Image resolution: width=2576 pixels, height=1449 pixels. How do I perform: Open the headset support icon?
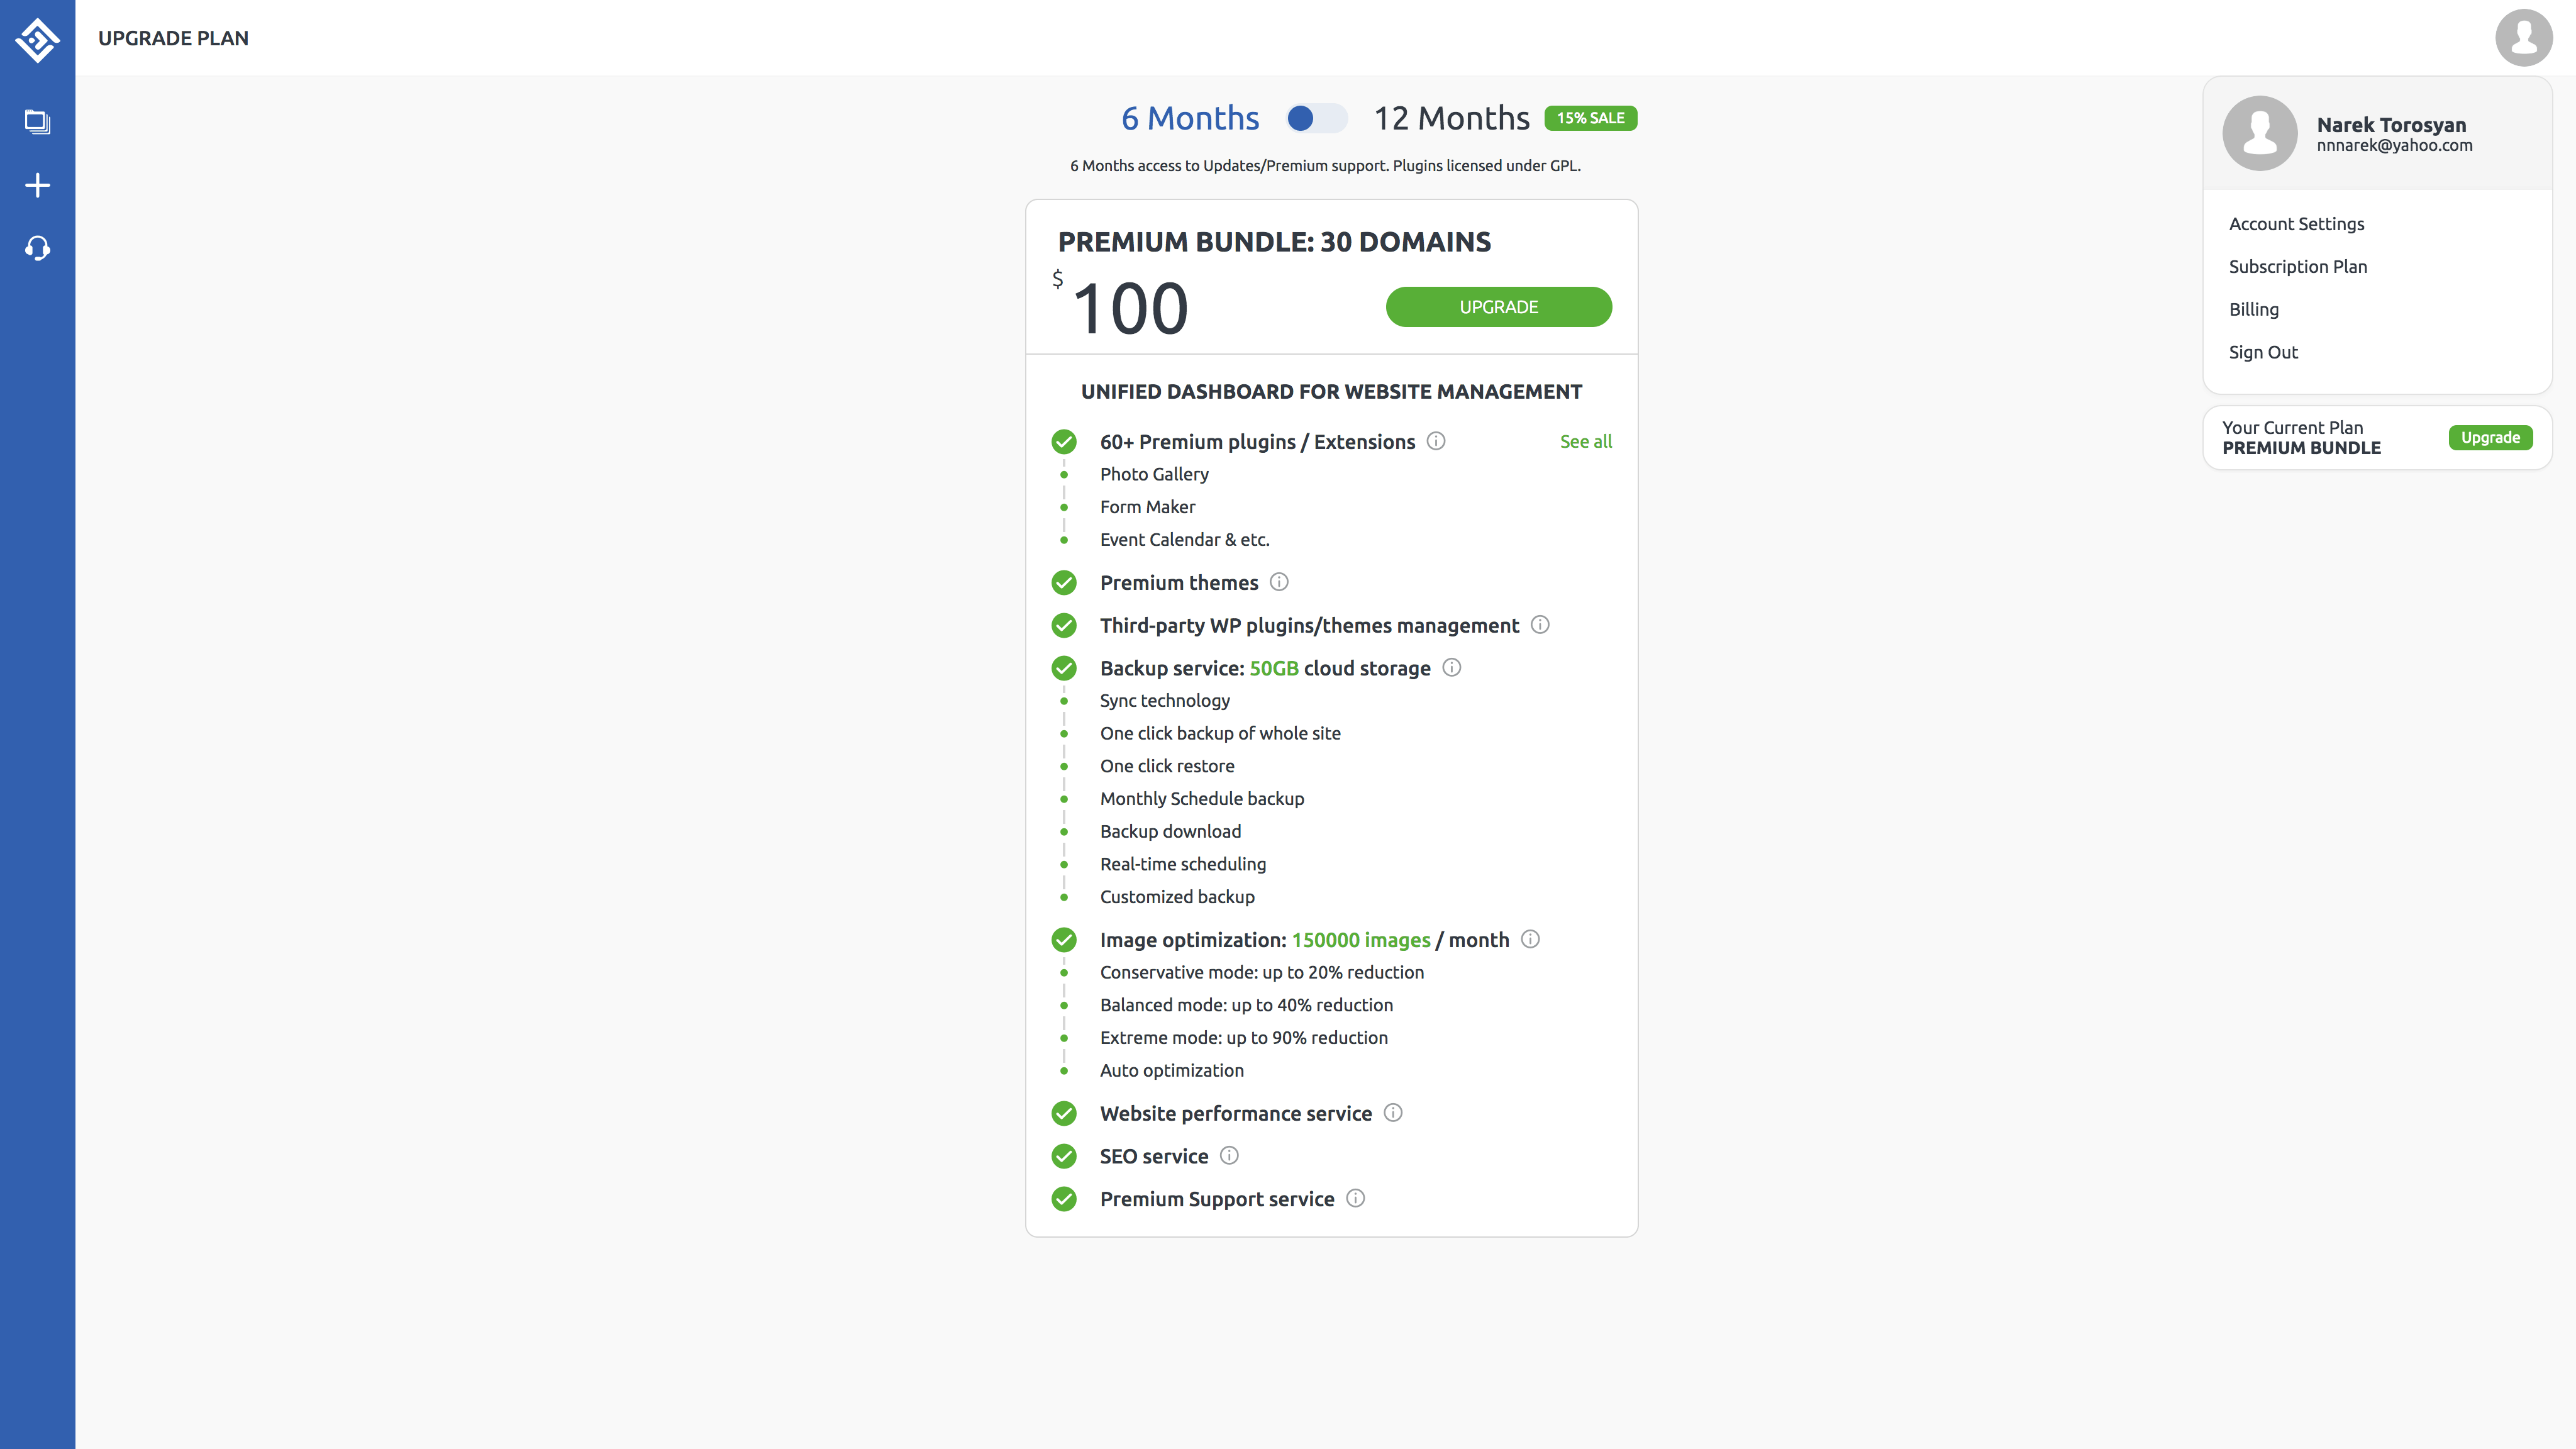pyautogui.click(x=37, y=248)
